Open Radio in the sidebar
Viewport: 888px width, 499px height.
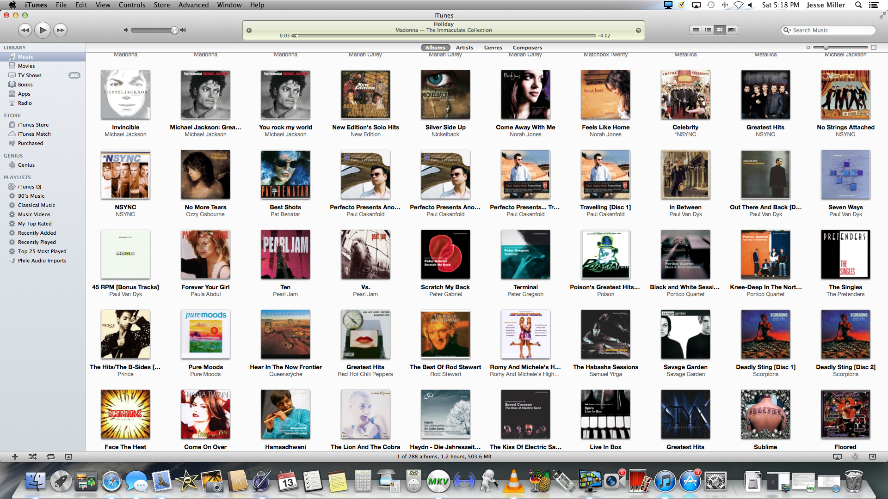coord(43,103)
